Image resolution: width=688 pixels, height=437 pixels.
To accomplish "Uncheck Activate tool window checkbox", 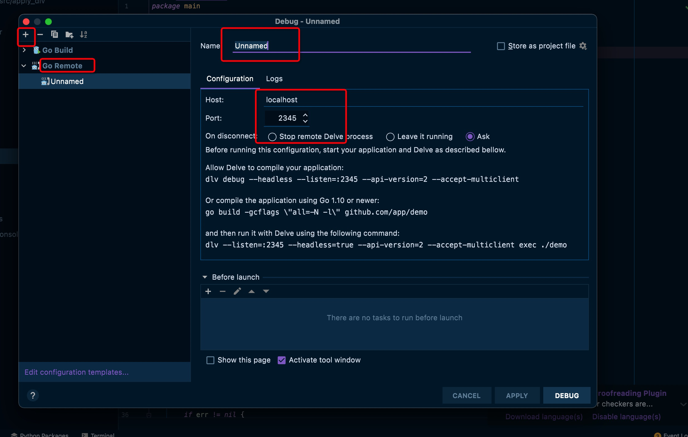I will (x=282, y=360).
